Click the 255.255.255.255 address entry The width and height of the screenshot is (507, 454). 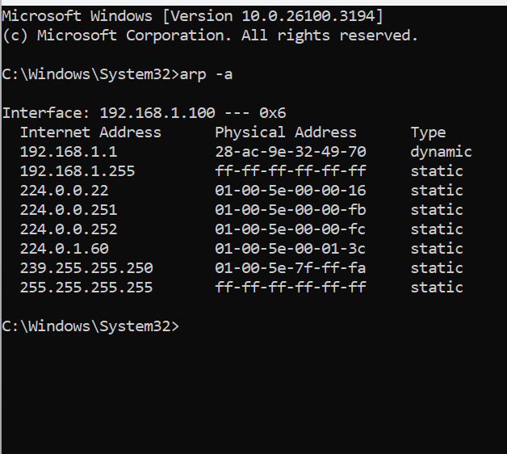tap(86, 288)
